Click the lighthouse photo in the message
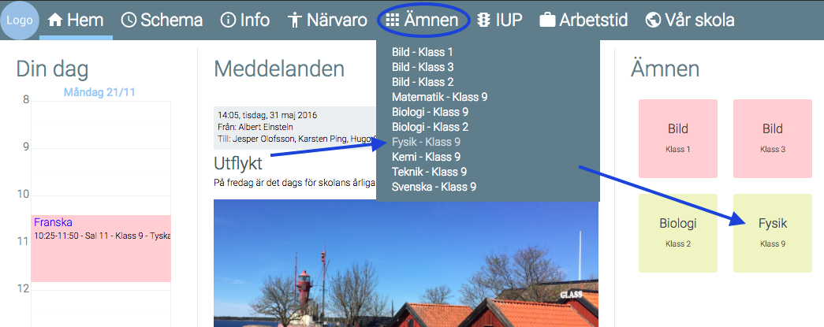Screen dimensions: 824x327 [x=406, y=263]
